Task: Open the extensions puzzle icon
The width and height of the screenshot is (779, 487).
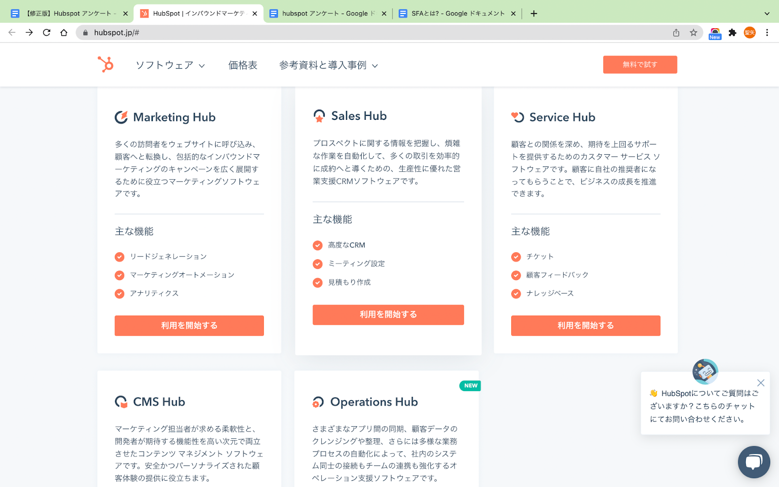Action: click(x=732, y=33)
